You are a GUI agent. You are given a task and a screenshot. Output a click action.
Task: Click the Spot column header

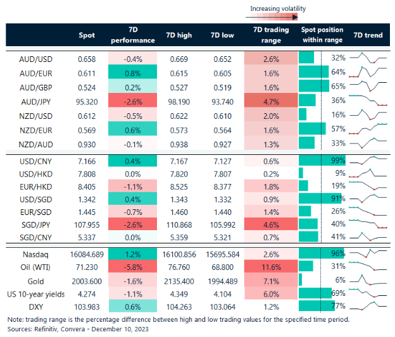[x=86, y=35]
